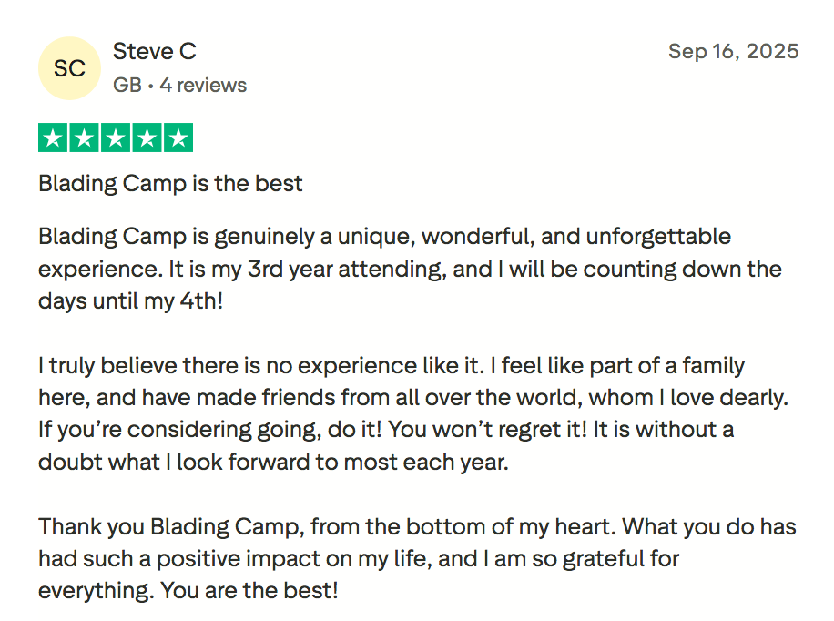Screen dimensions: 834x621
Task: Open the review title Blading Camp is the best
Action: [x=170, y=184]
